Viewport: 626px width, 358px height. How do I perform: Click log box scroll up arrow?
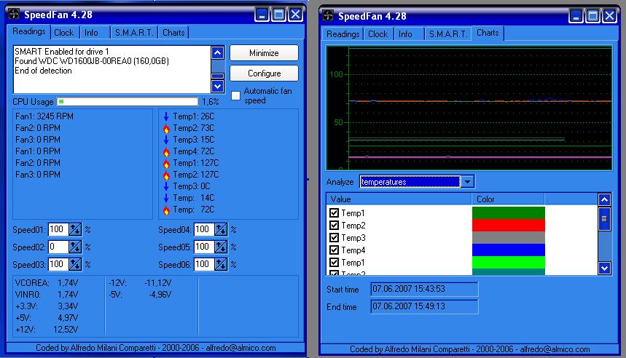(218, 52)
